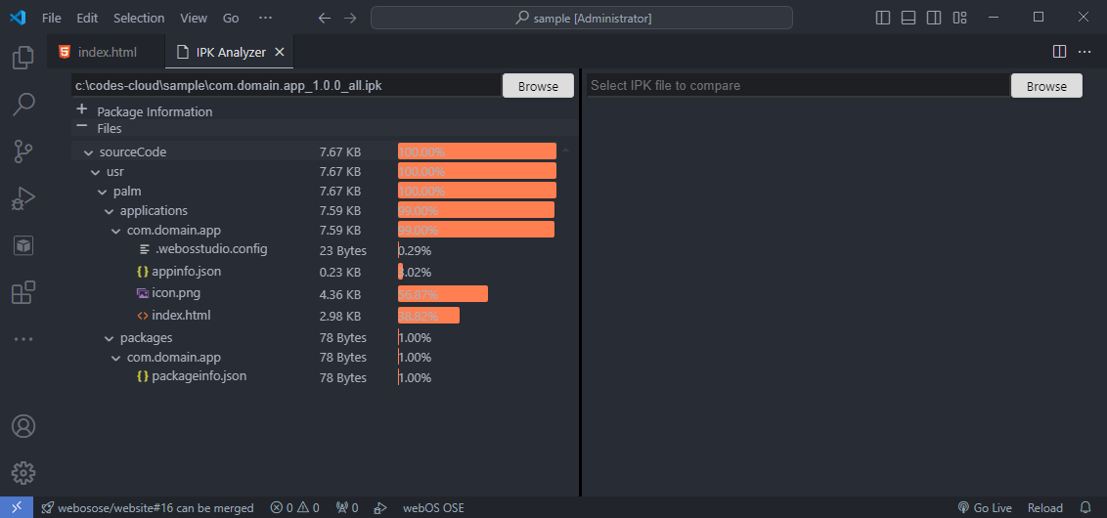
Task: Click the 4.36 KB size value
Action: [x=340, y=294]
